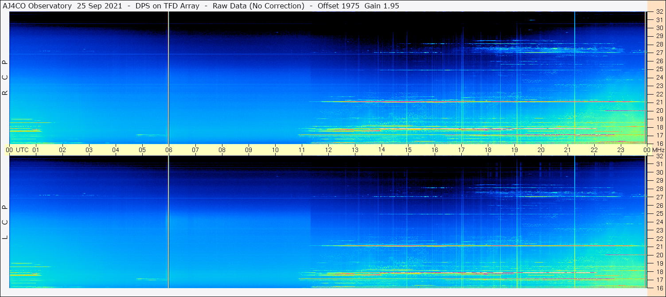The height and width of the screenshot is (297, 666).
Task: Click hour '18' on the UTC time axis
Action: pos(488,150)
